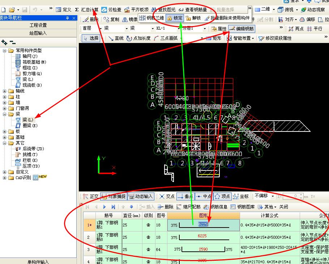This screenshot has height=264, width=329.
Task: Open 不偏移 offset mode dropdown
Action: coord(273,196)
